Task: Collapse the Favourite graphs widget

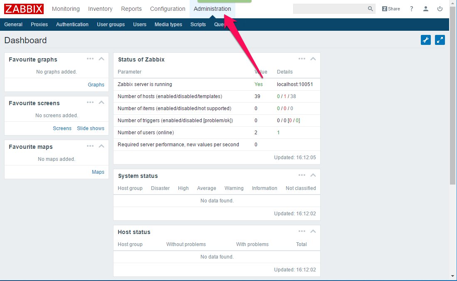Action: [101, 59]
